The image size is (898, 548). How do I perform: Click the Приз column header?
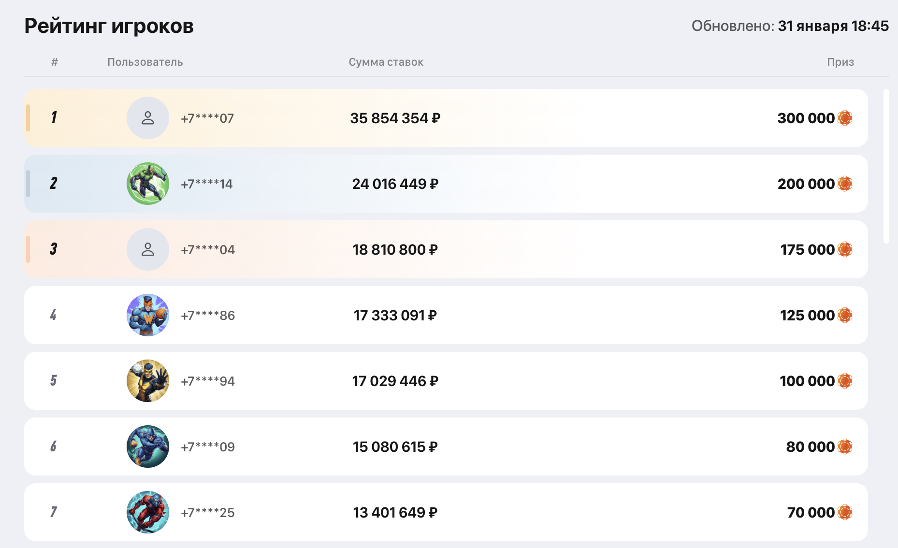(x=840, y=62)
